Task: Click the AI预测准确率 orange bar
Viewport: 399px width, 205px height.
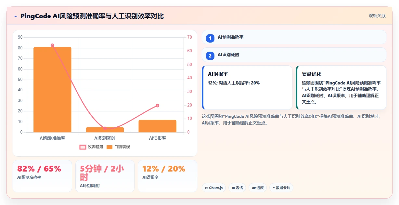Action: pyautogui.click(x=52, y=90)
